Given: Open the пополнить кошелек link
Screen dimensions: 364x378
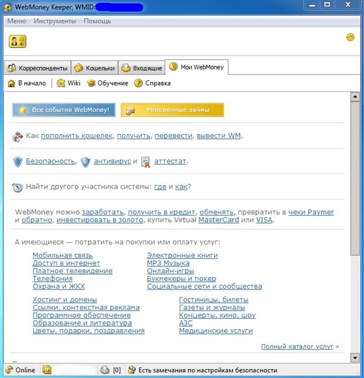Looking at the screenshot, I should (77, 136).
